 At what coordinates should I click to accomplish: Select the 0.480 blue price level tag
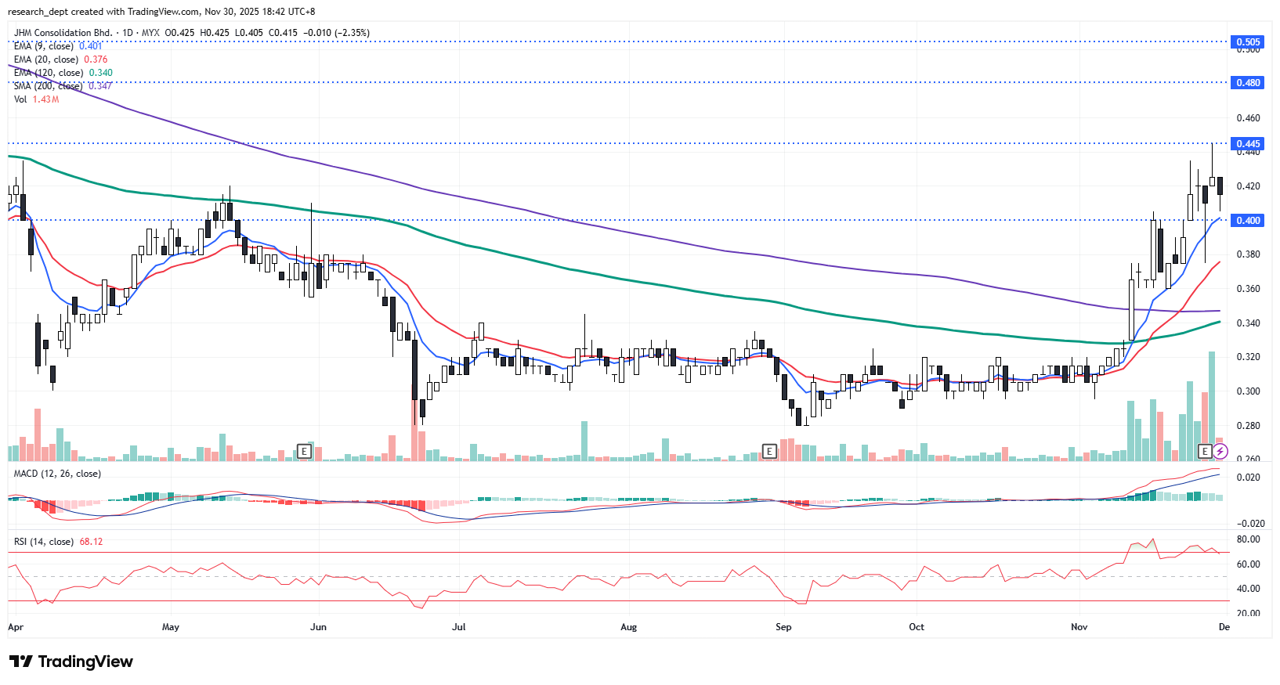1247,82
